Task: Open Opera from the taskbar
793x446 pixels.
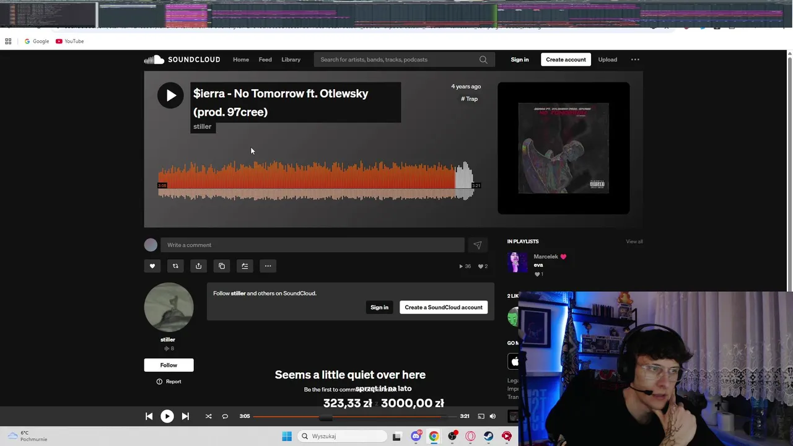Action: click(470, 436)
